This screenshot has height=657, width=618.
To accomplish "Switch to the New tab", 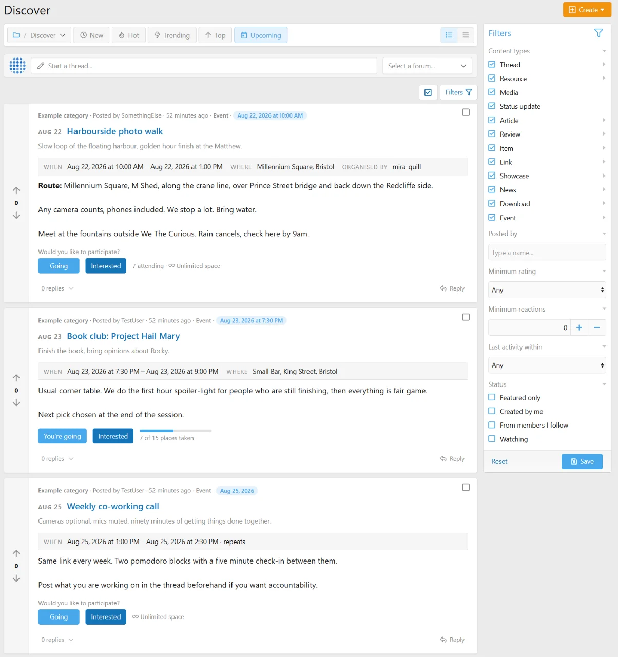I will coord(91,35).
